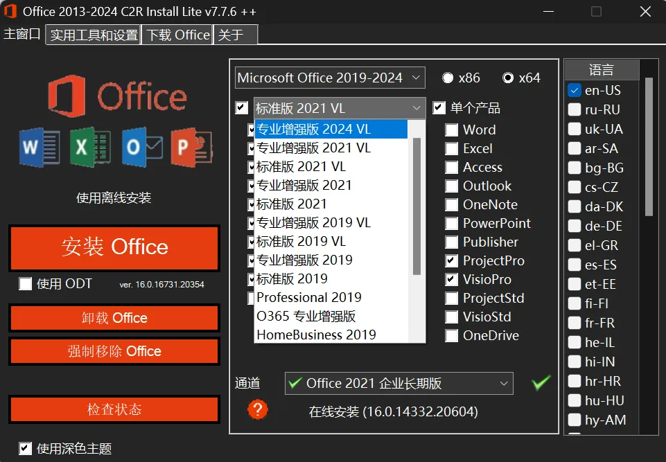
Task: Click the edition dropdown list scrollbar
Action: pyautogui.click(x=417, y=206)
